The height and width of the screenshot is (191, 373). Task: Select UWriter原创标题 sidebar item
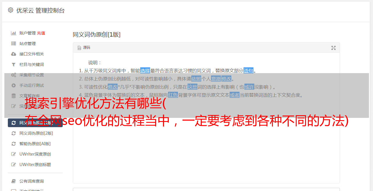coord(35,165)
